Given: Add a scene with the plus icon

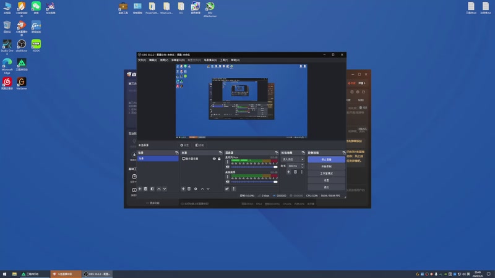Looking at the screenshot, I should pyautogui.click(x=140, y=189).
